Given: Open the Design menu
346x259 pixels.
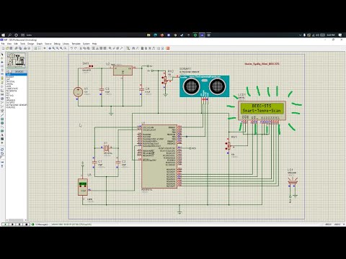Looking at the screenshot, I should pos(30,44).
